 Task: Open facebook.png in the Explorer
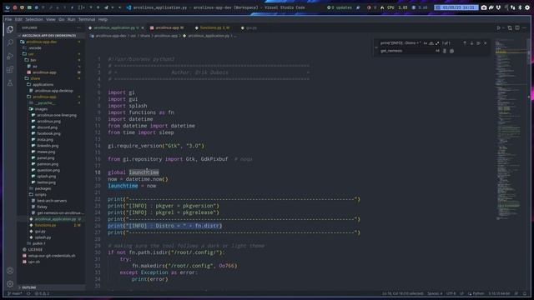tap(48, 133)
